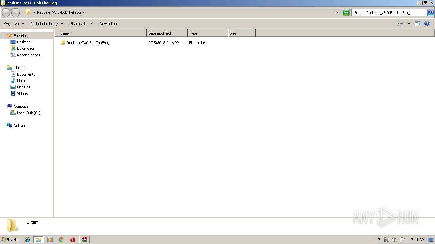Open the view options dropdown arrow
The height and width of the screenshot is (244, 435).
(x=408, y=24)
